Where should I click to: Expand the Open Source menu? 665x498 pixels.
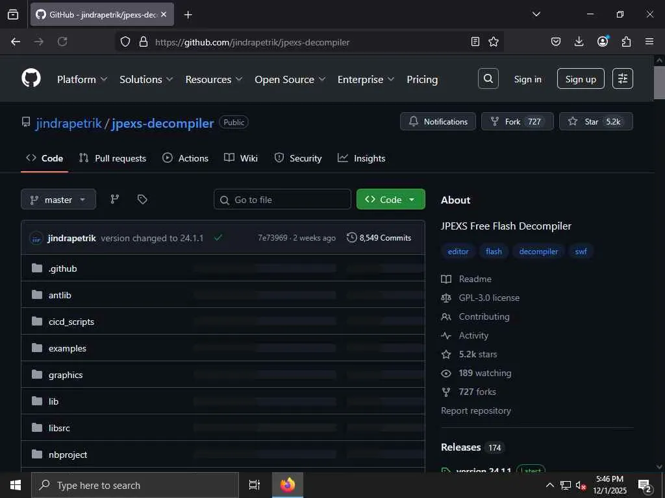tap(290, 79)
